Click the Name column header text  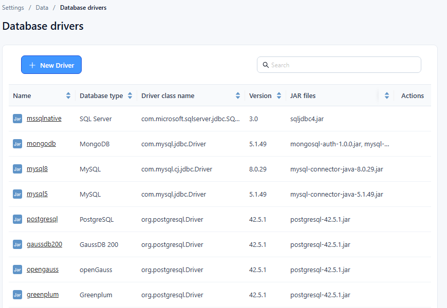click(22, 95)
